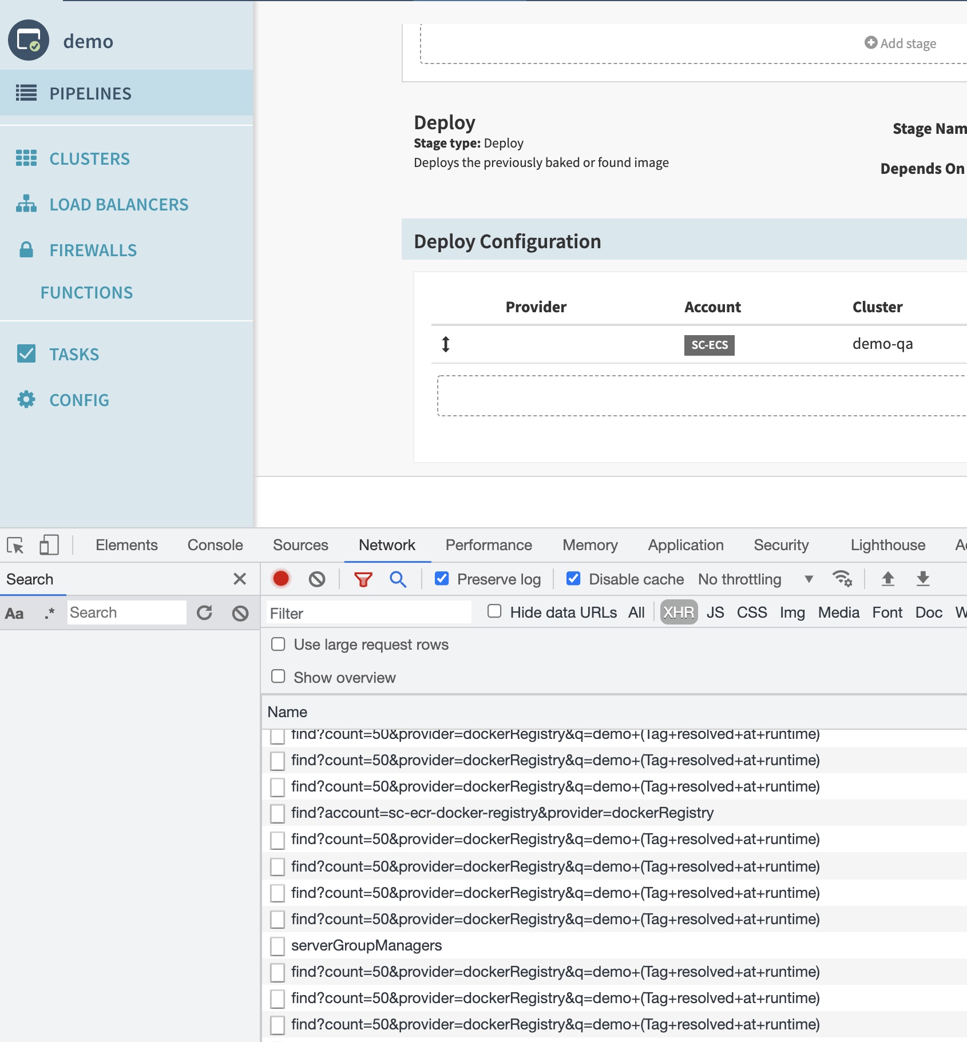Click the network request filter funnel icon

362,579
